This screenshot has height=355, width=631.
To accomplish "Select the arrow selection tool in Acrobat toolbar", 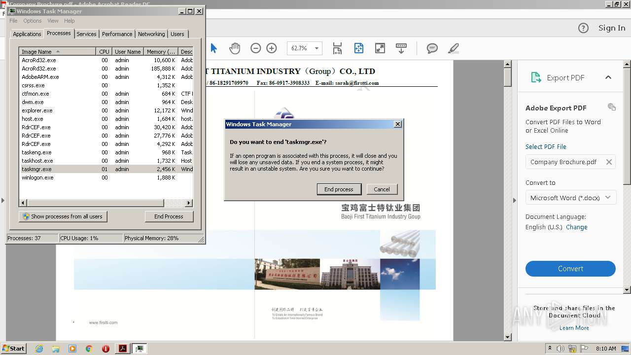I will (213, 48).
